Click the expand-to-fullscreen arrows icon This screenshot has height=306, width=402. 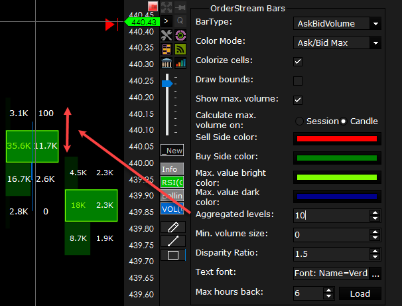tap(167, 7)
